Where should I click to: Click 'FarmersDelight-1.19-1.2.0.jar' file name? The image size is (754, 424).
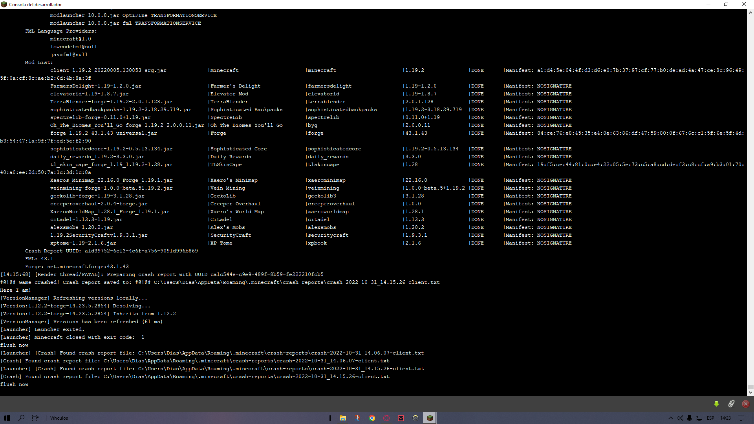tap(96, 86)
